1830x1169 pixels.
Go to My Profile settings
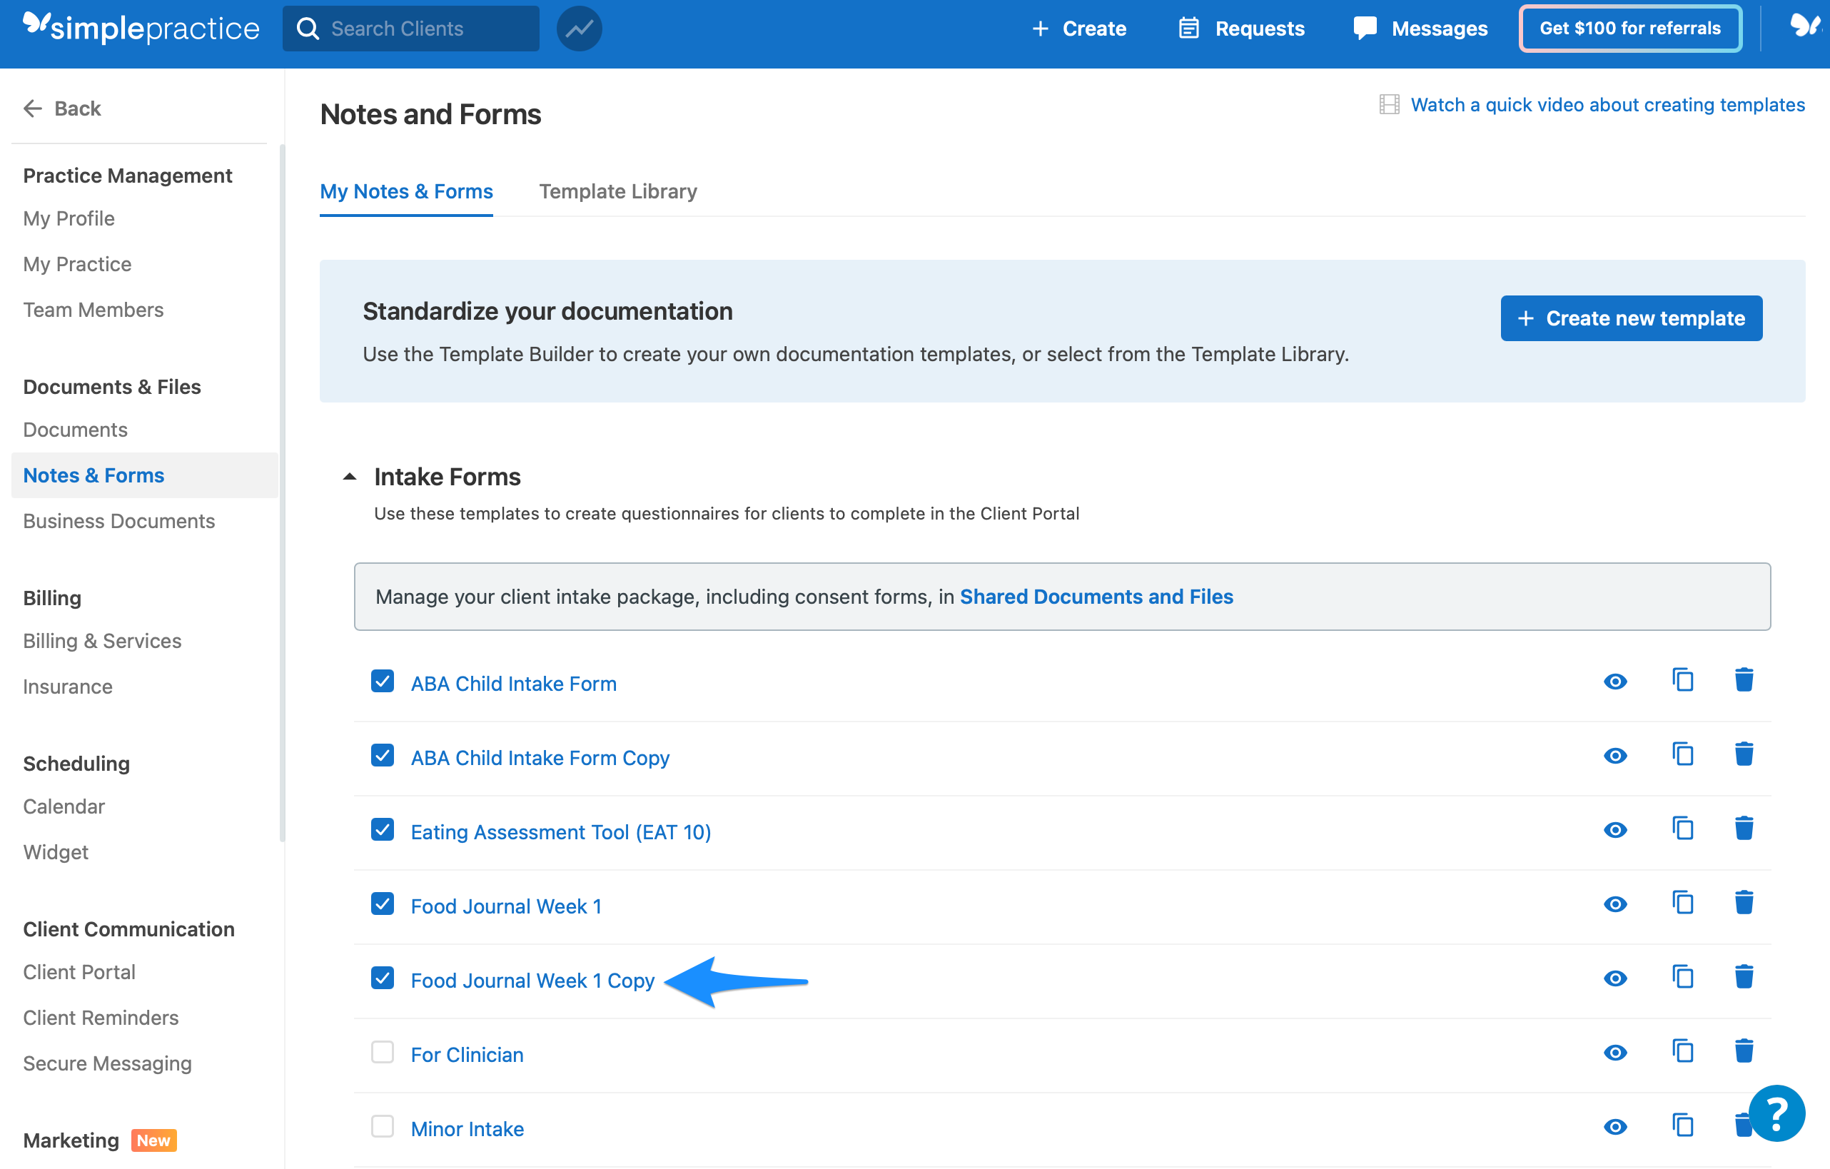(69, 219)
